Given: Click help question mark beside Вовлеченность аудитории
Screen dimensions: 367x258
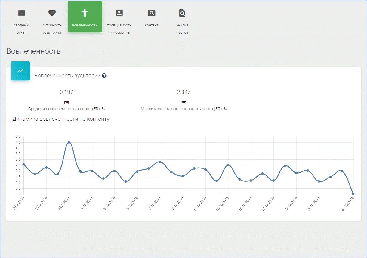Looking at the screenshot, I should (104, 76).
